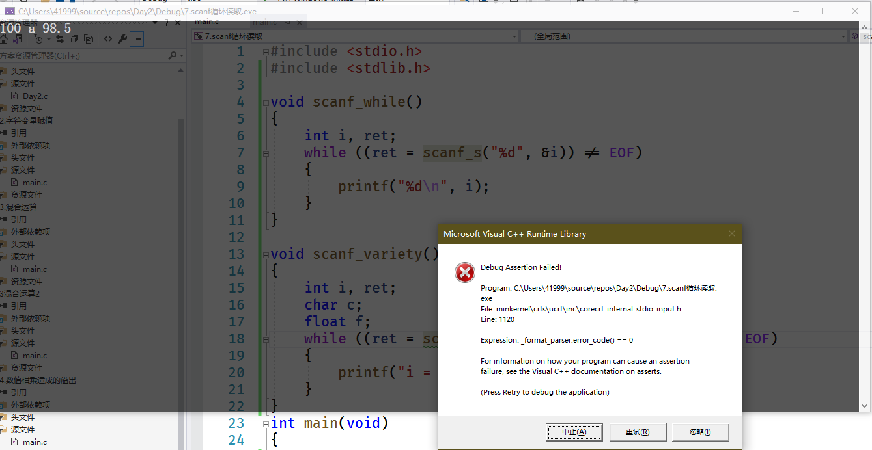Image resolution: width=872 pixels, height=450 pixels.
Task: Click the console output 100 a 98.5
Action: (x=36, y=28)
